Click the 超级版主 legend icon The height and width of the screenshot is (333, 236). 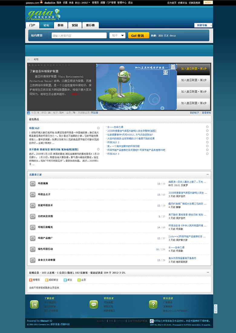pyautogui.click(x=47, y=280)
